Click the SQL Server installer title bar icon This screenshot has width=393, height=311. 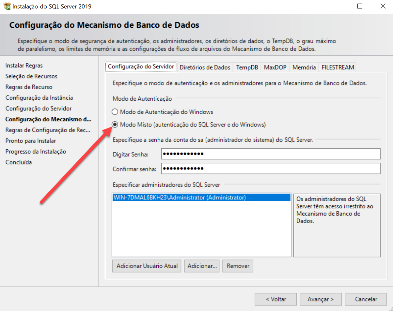click(7, 6)
